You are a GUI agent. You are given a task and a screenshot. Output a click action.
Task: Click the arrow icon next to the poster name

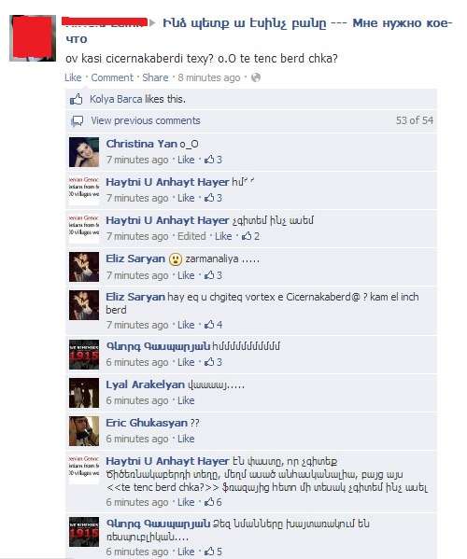152,23
